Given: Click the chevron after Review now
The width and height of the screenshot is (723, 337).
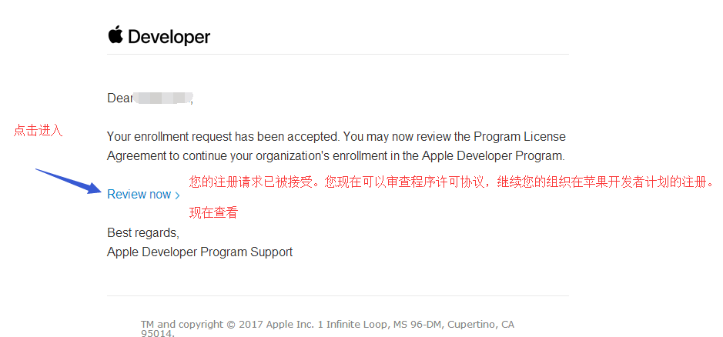Looking at the screenshot, I should point(178,195).
